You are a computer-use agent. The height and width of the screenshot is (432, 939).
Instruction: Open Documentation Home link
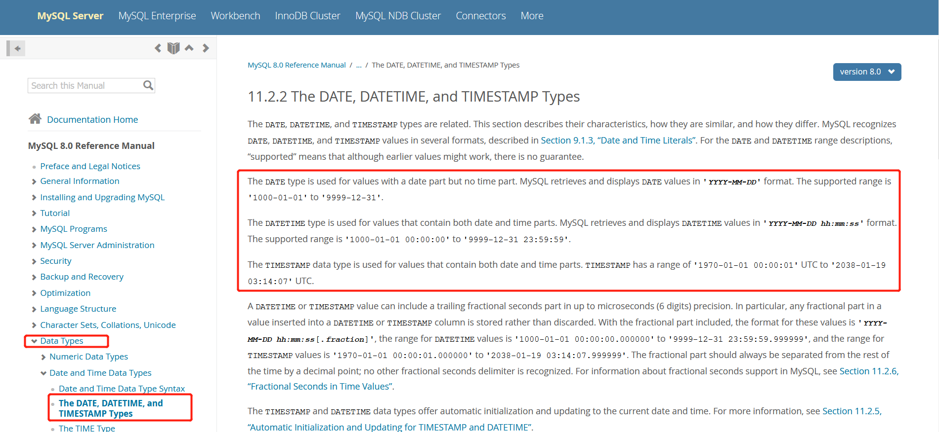[x=92, y=119]
